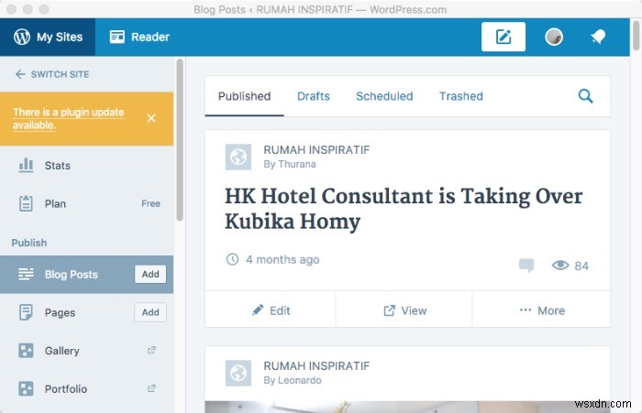Click the site globe icon beside By Leonardo
642x413 pixels.
point(238,373)
